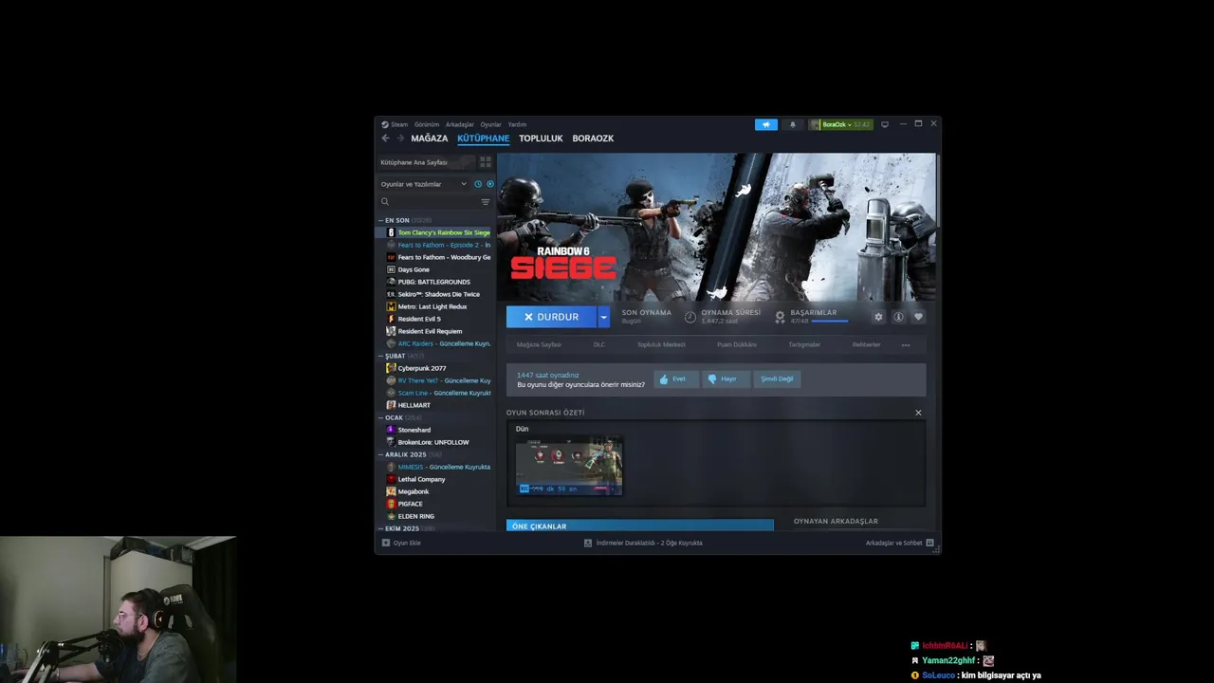Click the achievements badge icon
This screenshot has width=1214, height=683.
[780, 317]
